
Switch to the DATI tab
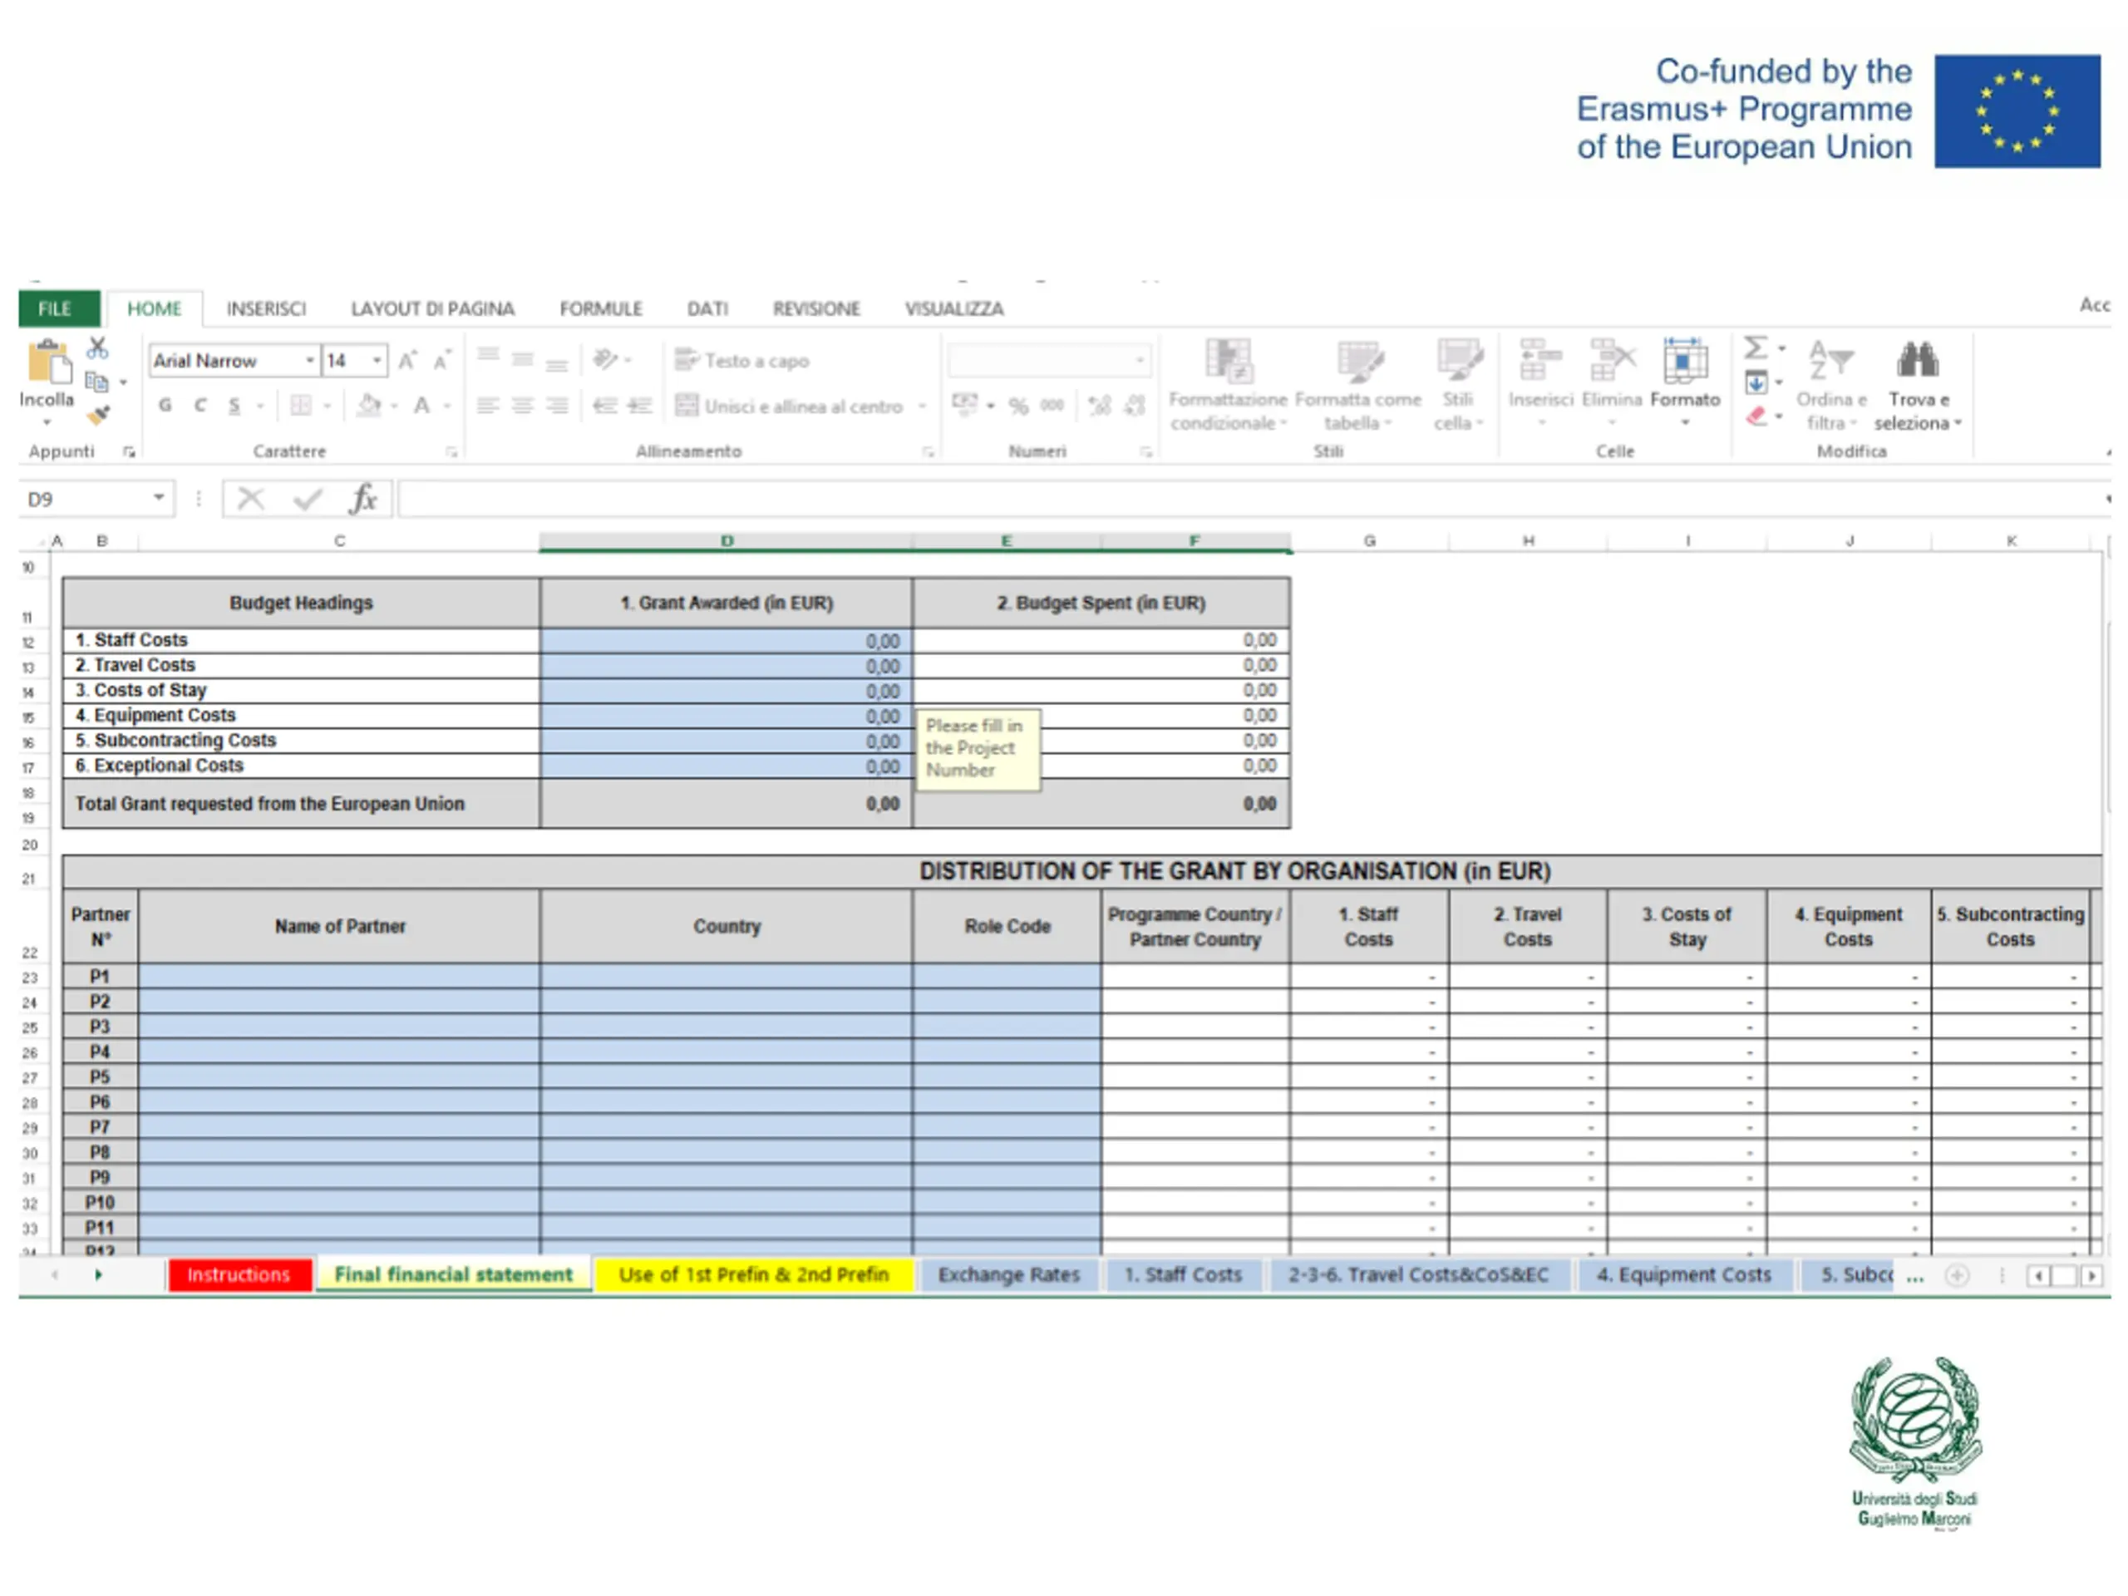pyautogui.click(x=707, y=309)
